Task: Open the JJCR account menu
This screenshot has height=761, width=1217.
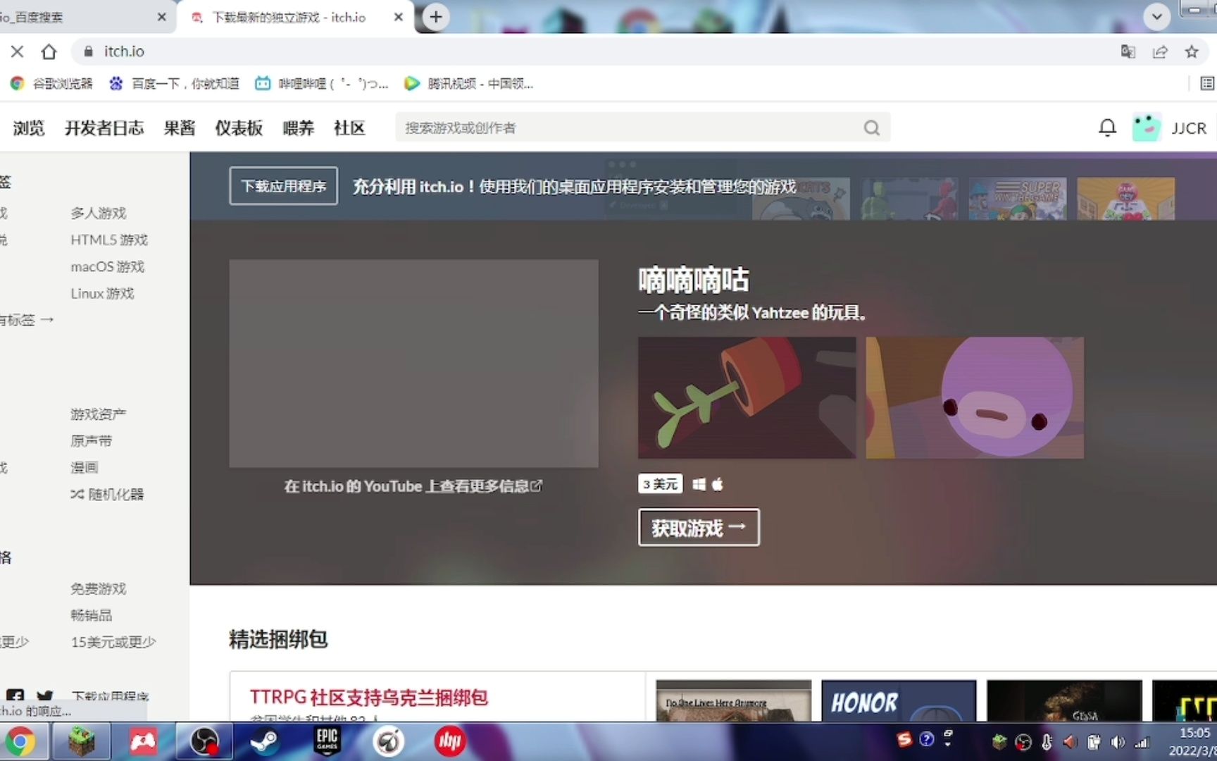Action: coord(1190,128)
